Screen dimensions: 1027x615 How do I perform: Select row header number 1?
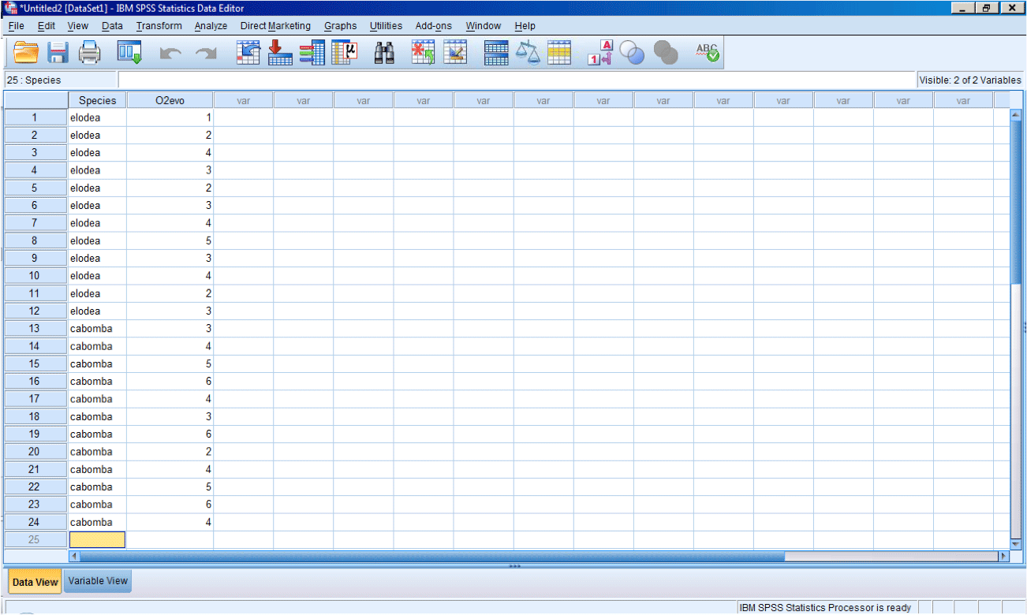35,117
